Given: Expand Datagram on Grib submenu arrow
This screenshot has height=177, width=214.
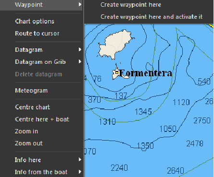Looking at the screenshot, I should [x=80, y=61].
